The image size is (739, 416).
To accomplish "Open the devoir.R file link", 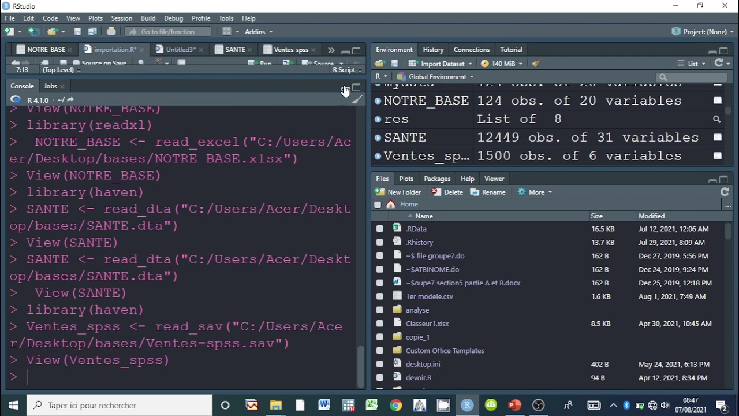I will point(419,378).
